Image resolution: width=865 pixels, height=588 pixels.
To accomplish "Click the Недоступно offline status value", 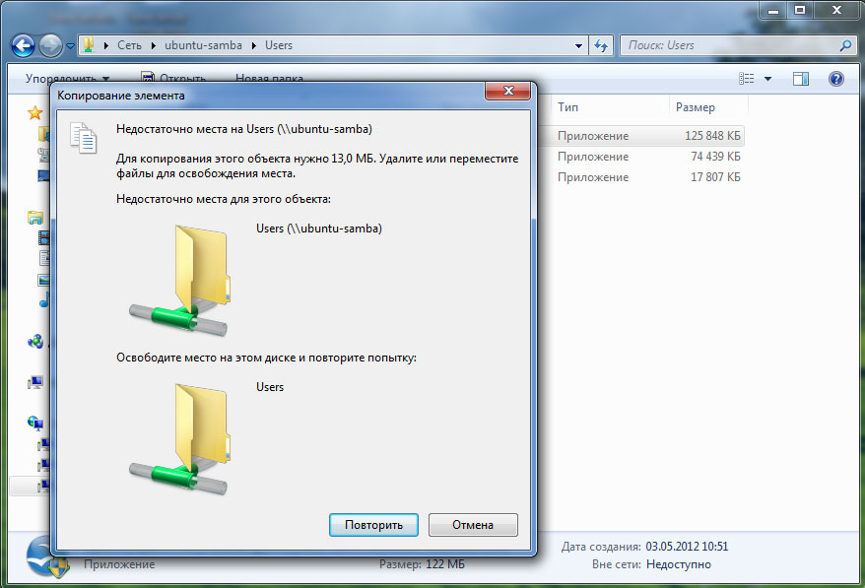I will [x=679, y=564].
